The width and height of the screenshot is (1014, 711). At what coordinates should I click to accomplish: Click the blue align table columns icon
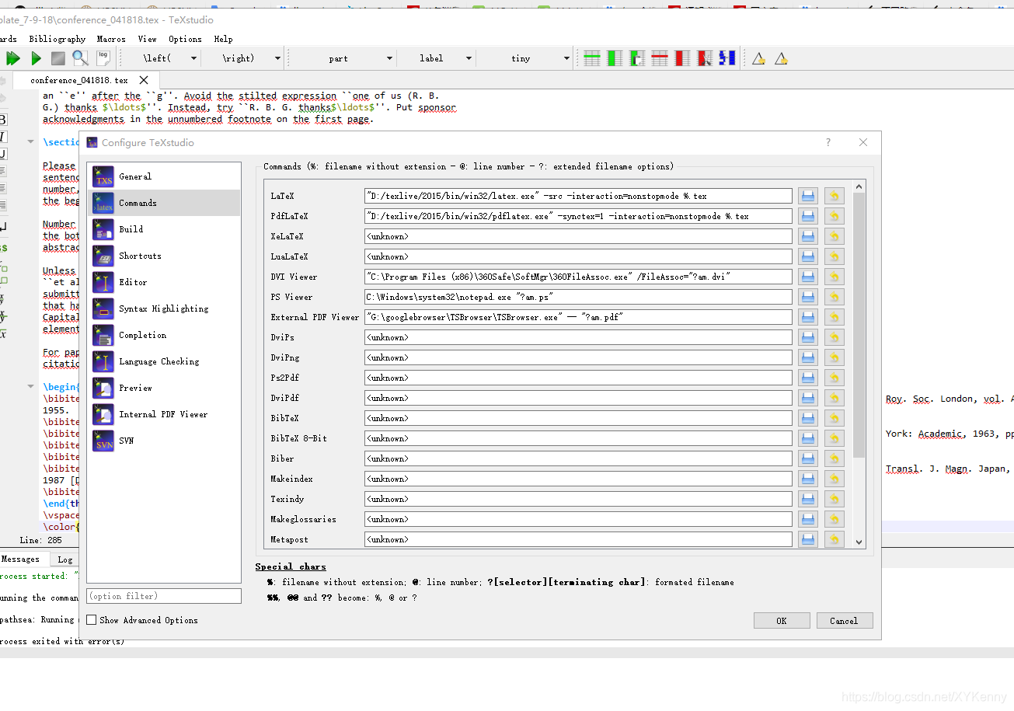pyautogui.click(x=727, y=58)
